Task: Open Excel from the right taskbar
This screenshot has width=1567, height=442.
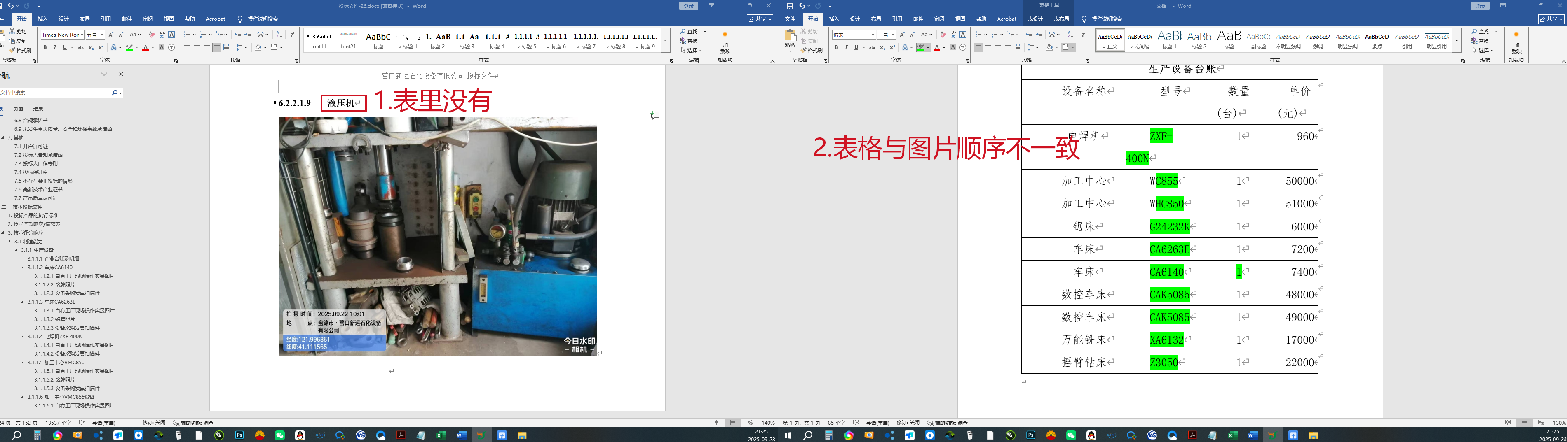Action: pyautogui.click(x=1232, y=435)
